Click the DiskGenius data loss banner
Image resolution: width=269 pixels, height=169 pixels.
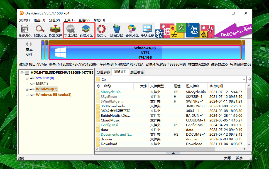click(x=204, y=31)
